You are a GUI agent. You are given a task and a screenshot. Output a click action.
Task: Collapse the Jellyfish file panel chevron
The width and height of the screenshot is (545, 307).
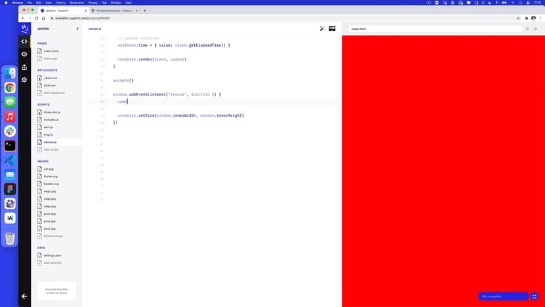click(77, 29)
